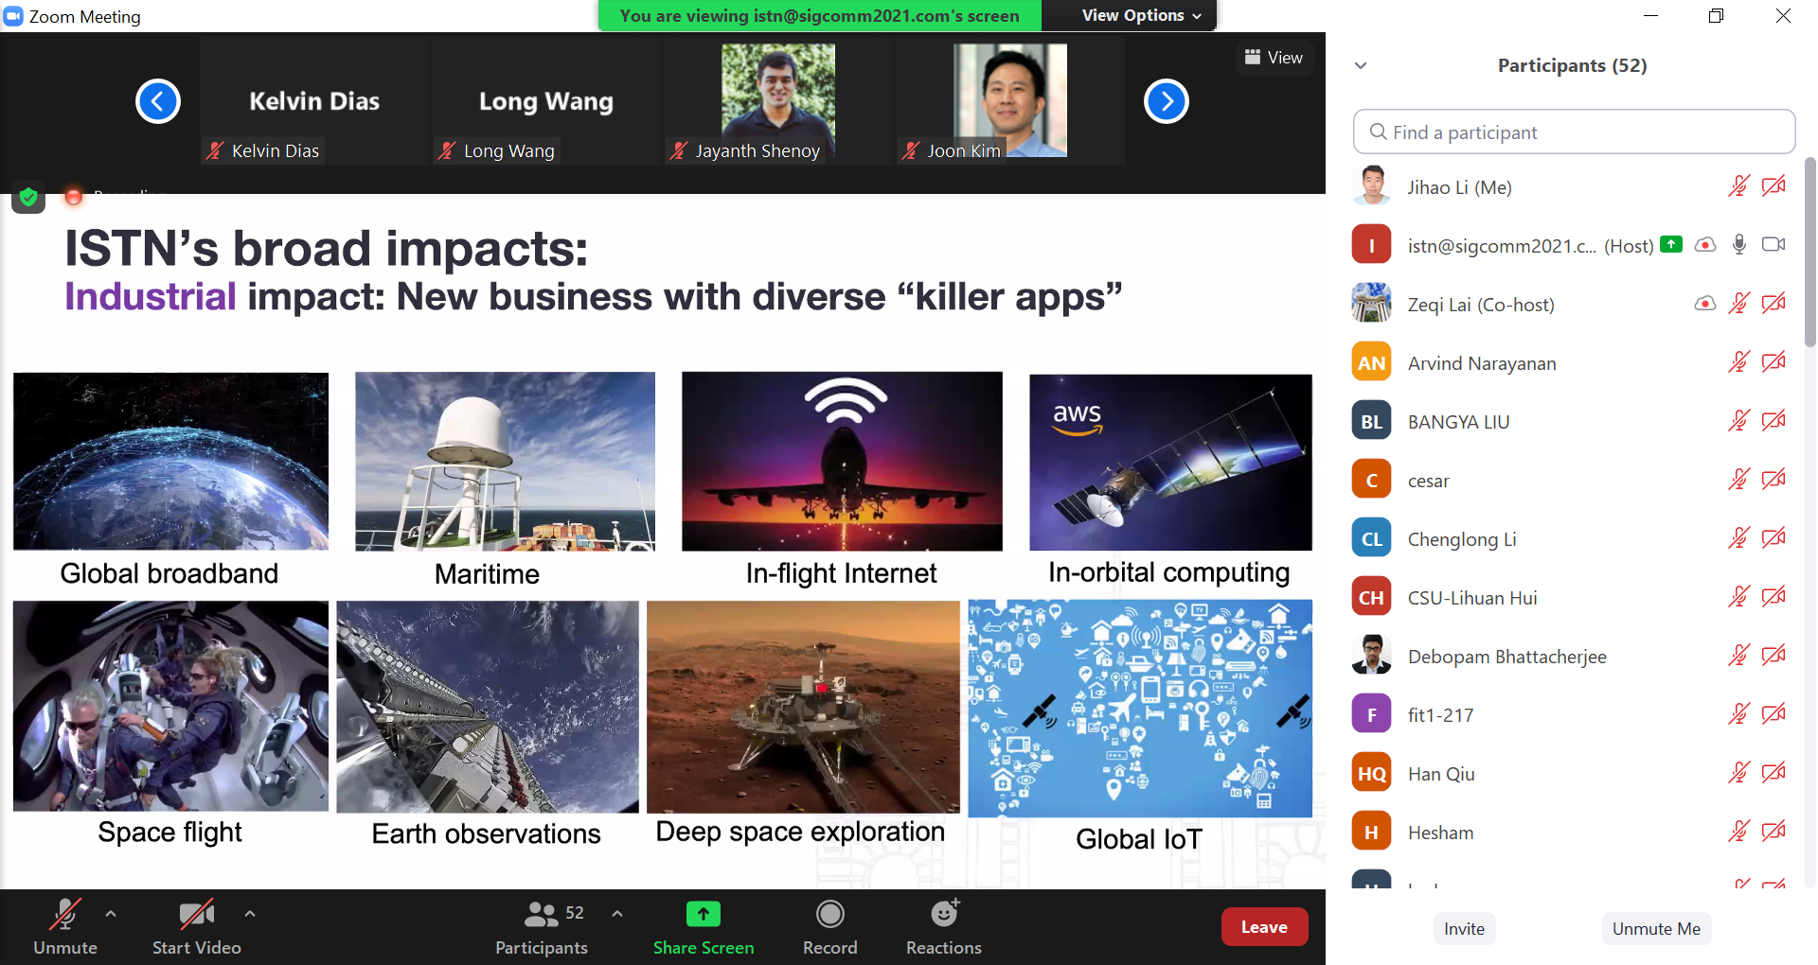Image resolution: width=1818 pixels, height=965 pixels.
Task: Open the View layout menu
Action: click(1274, 58)
